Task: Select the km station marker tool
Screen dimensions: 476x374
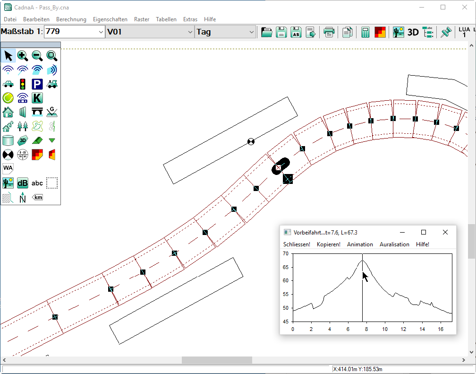Action: point(37,197)
